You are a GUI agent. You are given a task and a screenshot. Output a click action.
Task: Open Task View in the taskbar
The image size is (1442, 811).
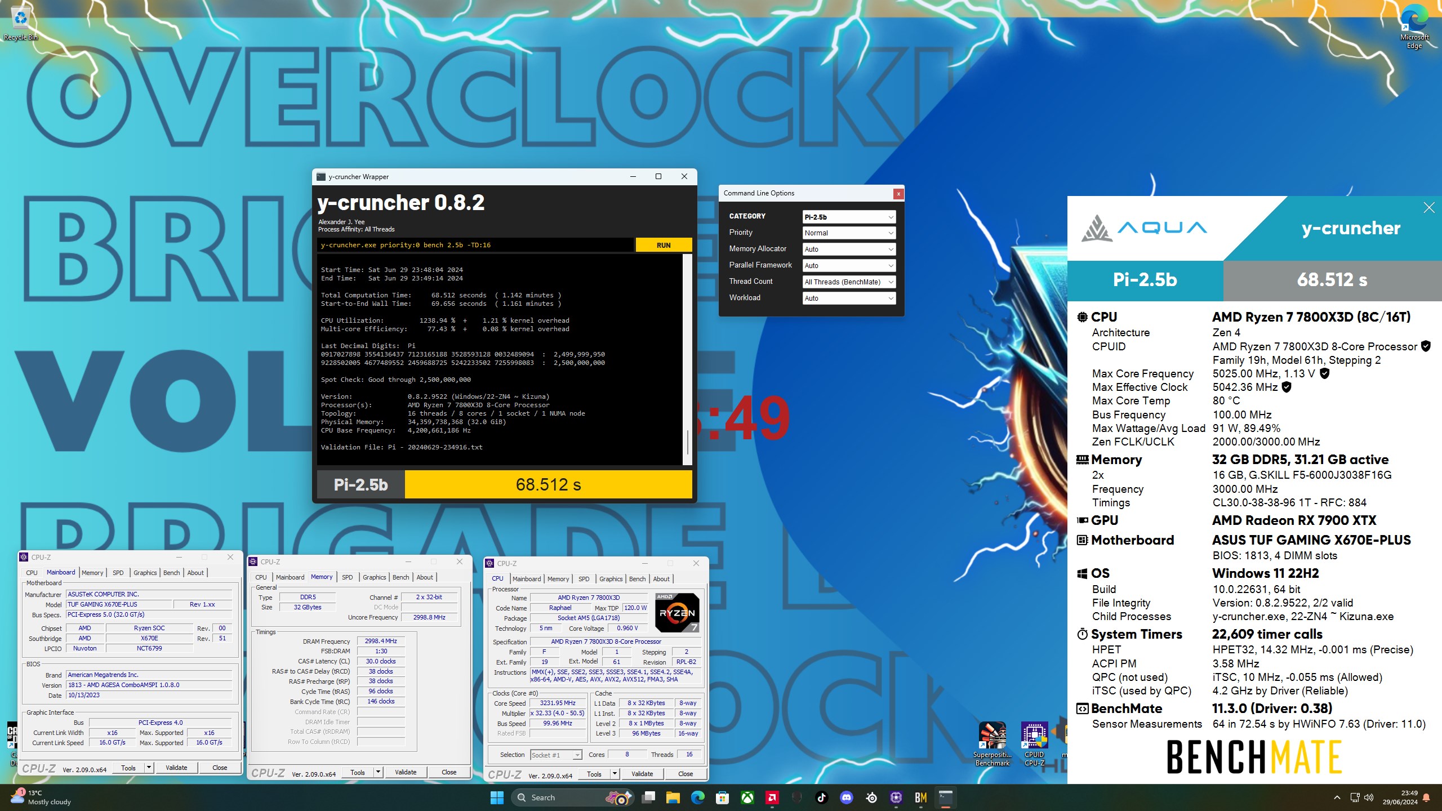648,797
